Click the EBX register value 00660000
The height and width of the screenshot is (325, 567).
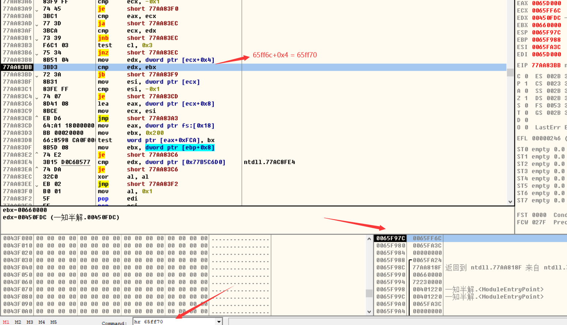point(547,25)
